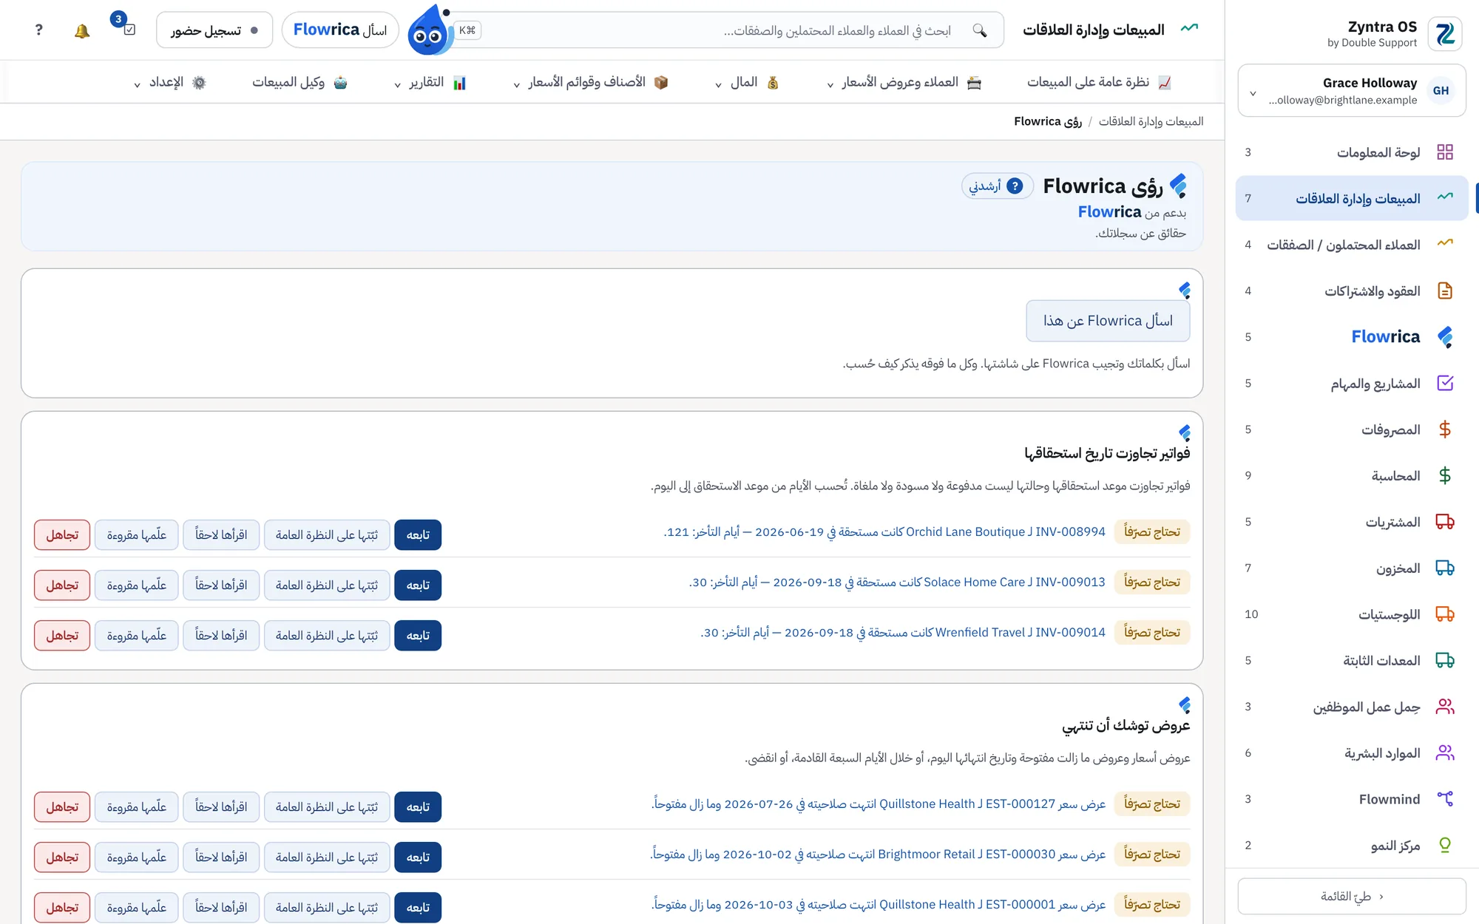
Task: Open المشتريات truck icon in sidebar
Action: [x=1445, y=522]
